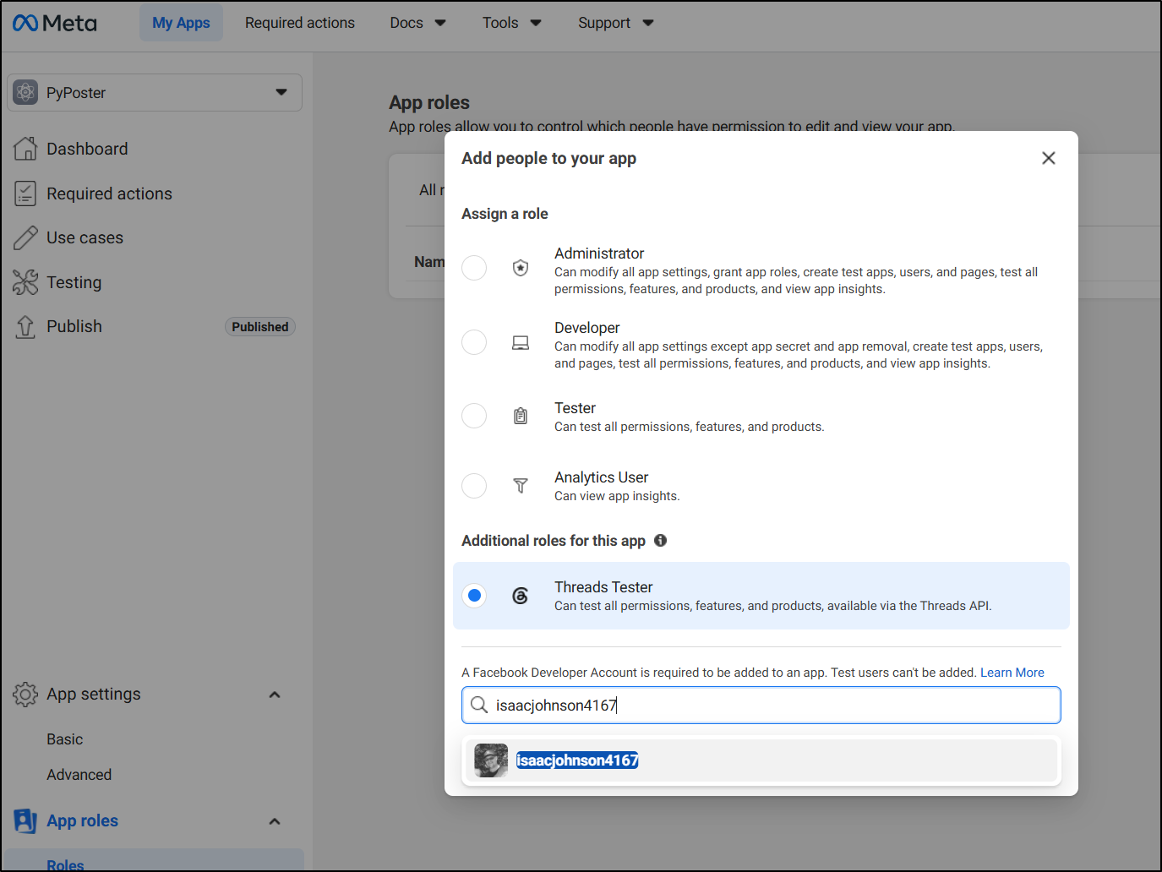
Task: Click the Published status badge
Action: (260, 327)
